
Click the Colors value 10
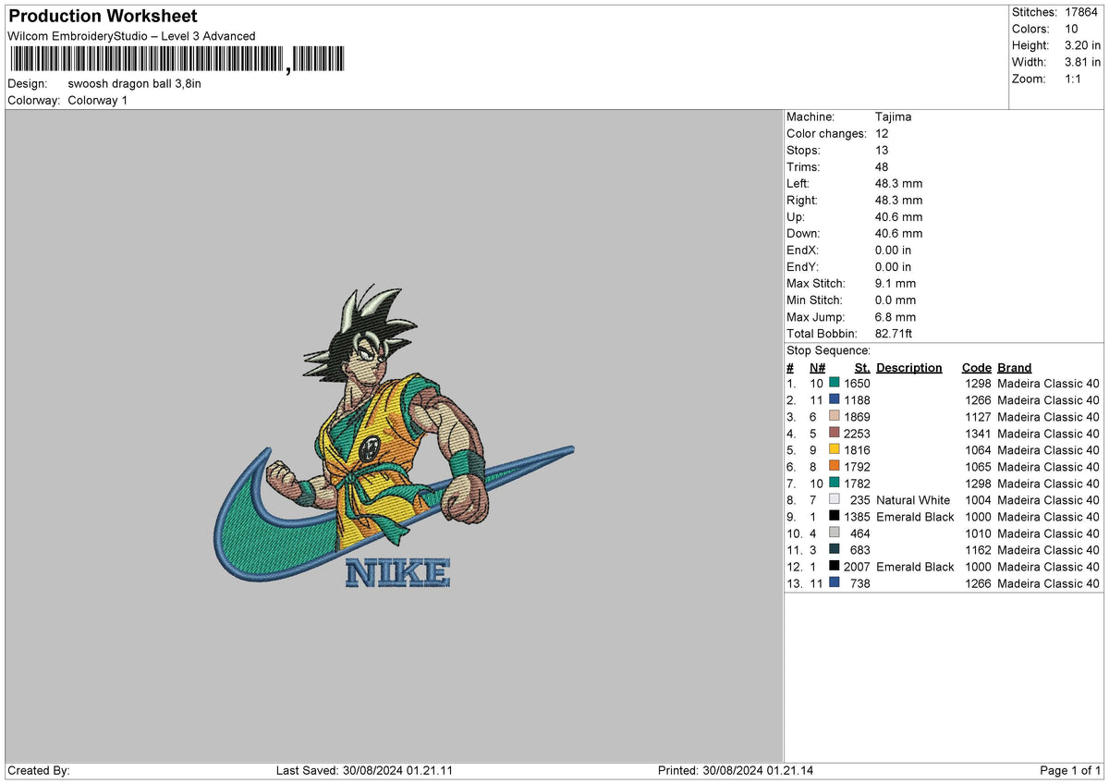tap(1071, 29)
